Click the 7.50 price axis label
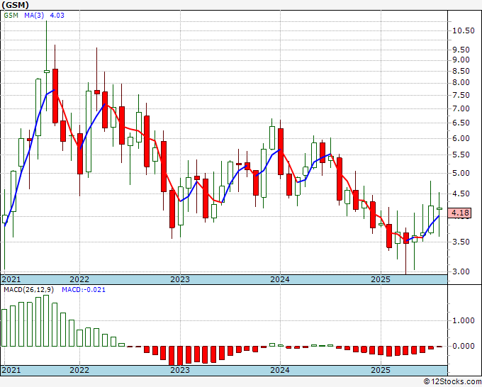Image resolution: width=482 pixels, height=387 pixels. click(461, 95)
